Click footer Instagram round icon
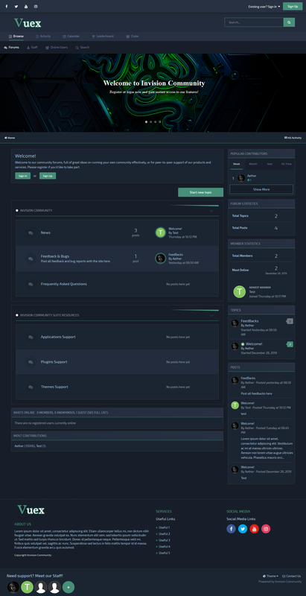This screenshot has width=306, height=596. pos(266,529)
